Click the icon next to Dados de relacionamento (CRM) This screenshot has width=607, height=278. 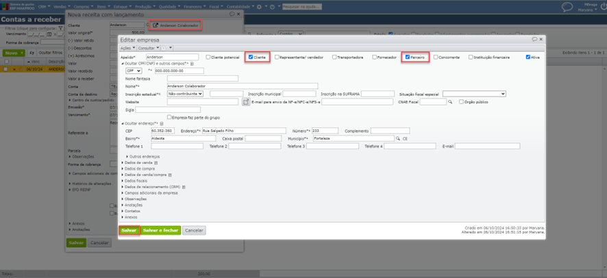(184, 187)
